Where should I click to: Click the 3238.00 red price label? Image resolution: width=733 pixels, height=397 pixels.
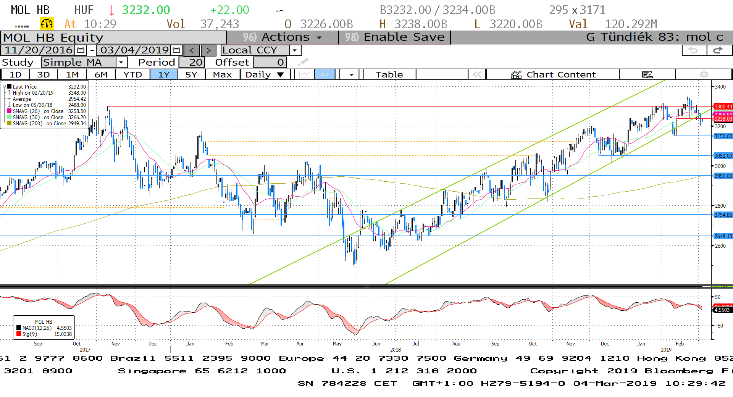tap(723, 119)
